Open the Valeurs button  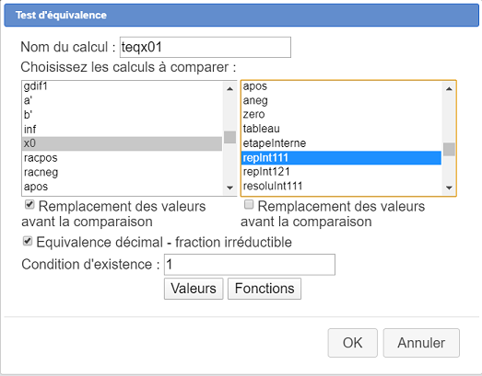194,289
